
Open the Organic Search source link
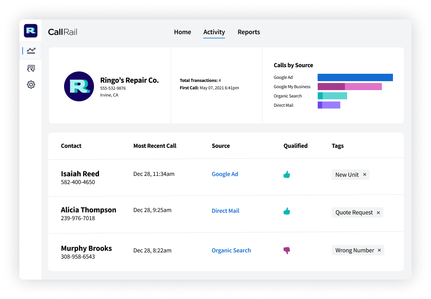click(231, 250)
